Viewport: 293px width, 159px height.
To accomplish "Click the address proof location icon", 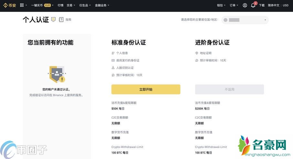I will pos(197,53).
